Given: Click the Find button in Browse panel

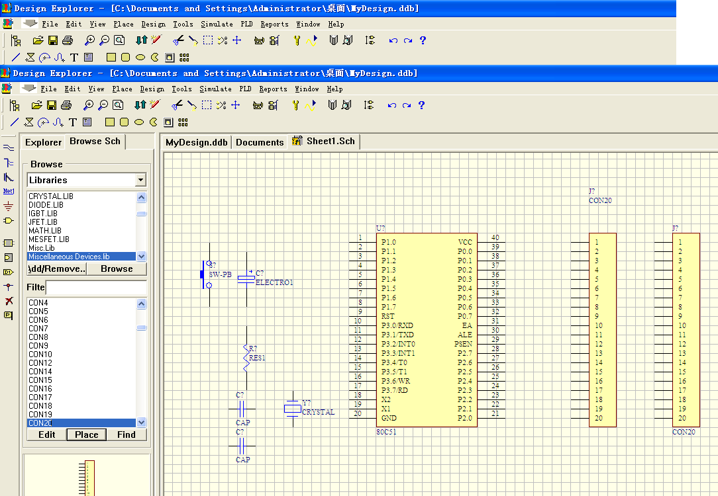Looking at the screenshot, I should [127, 434].
